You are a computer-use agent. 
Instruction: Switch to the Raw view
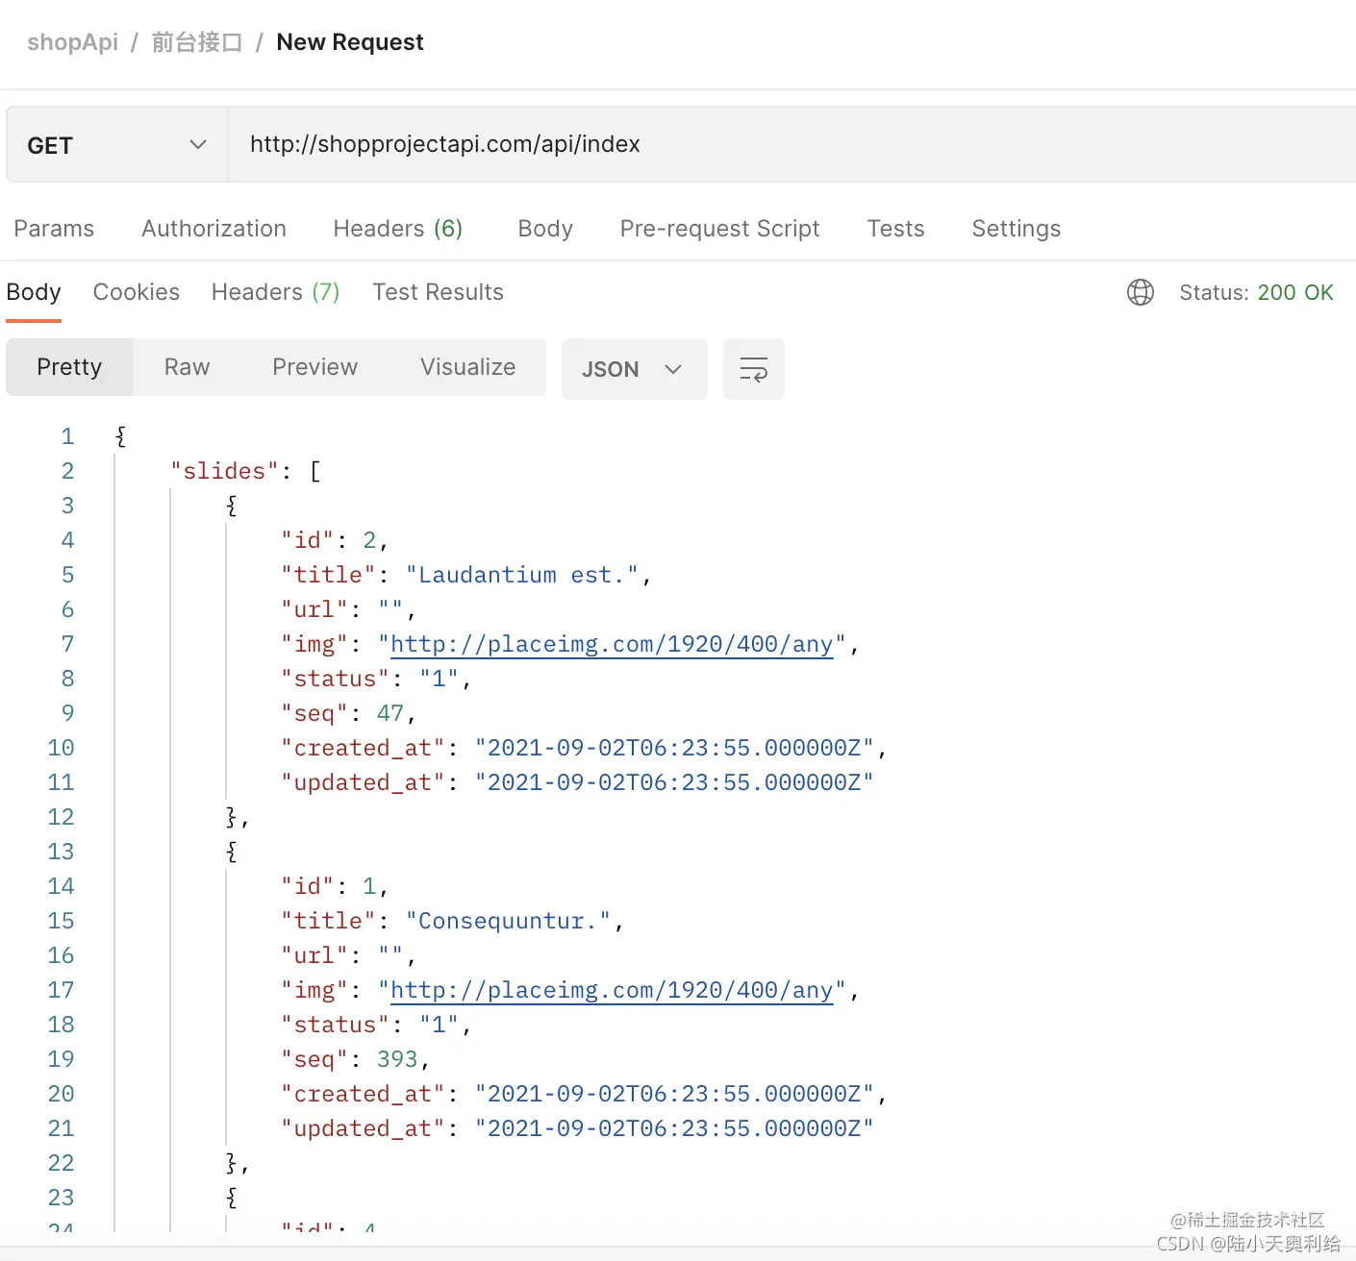coord(187,367)
